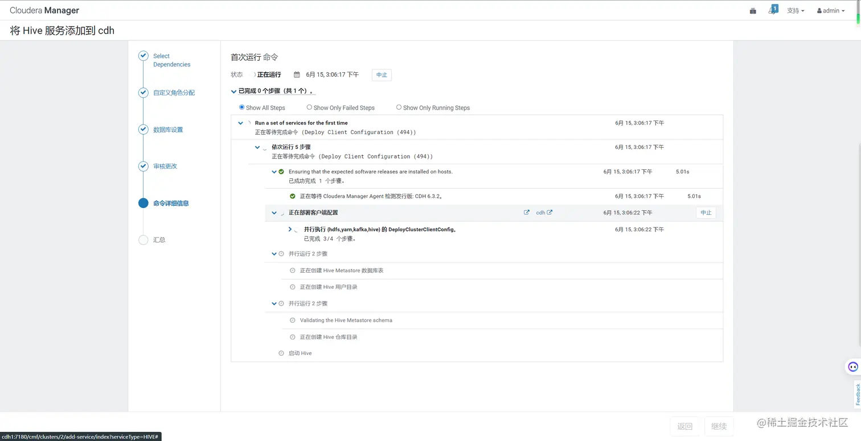Screen dimensions: 861x441
Task: Click the 继续 button
Action: click(x=719, y=426)
